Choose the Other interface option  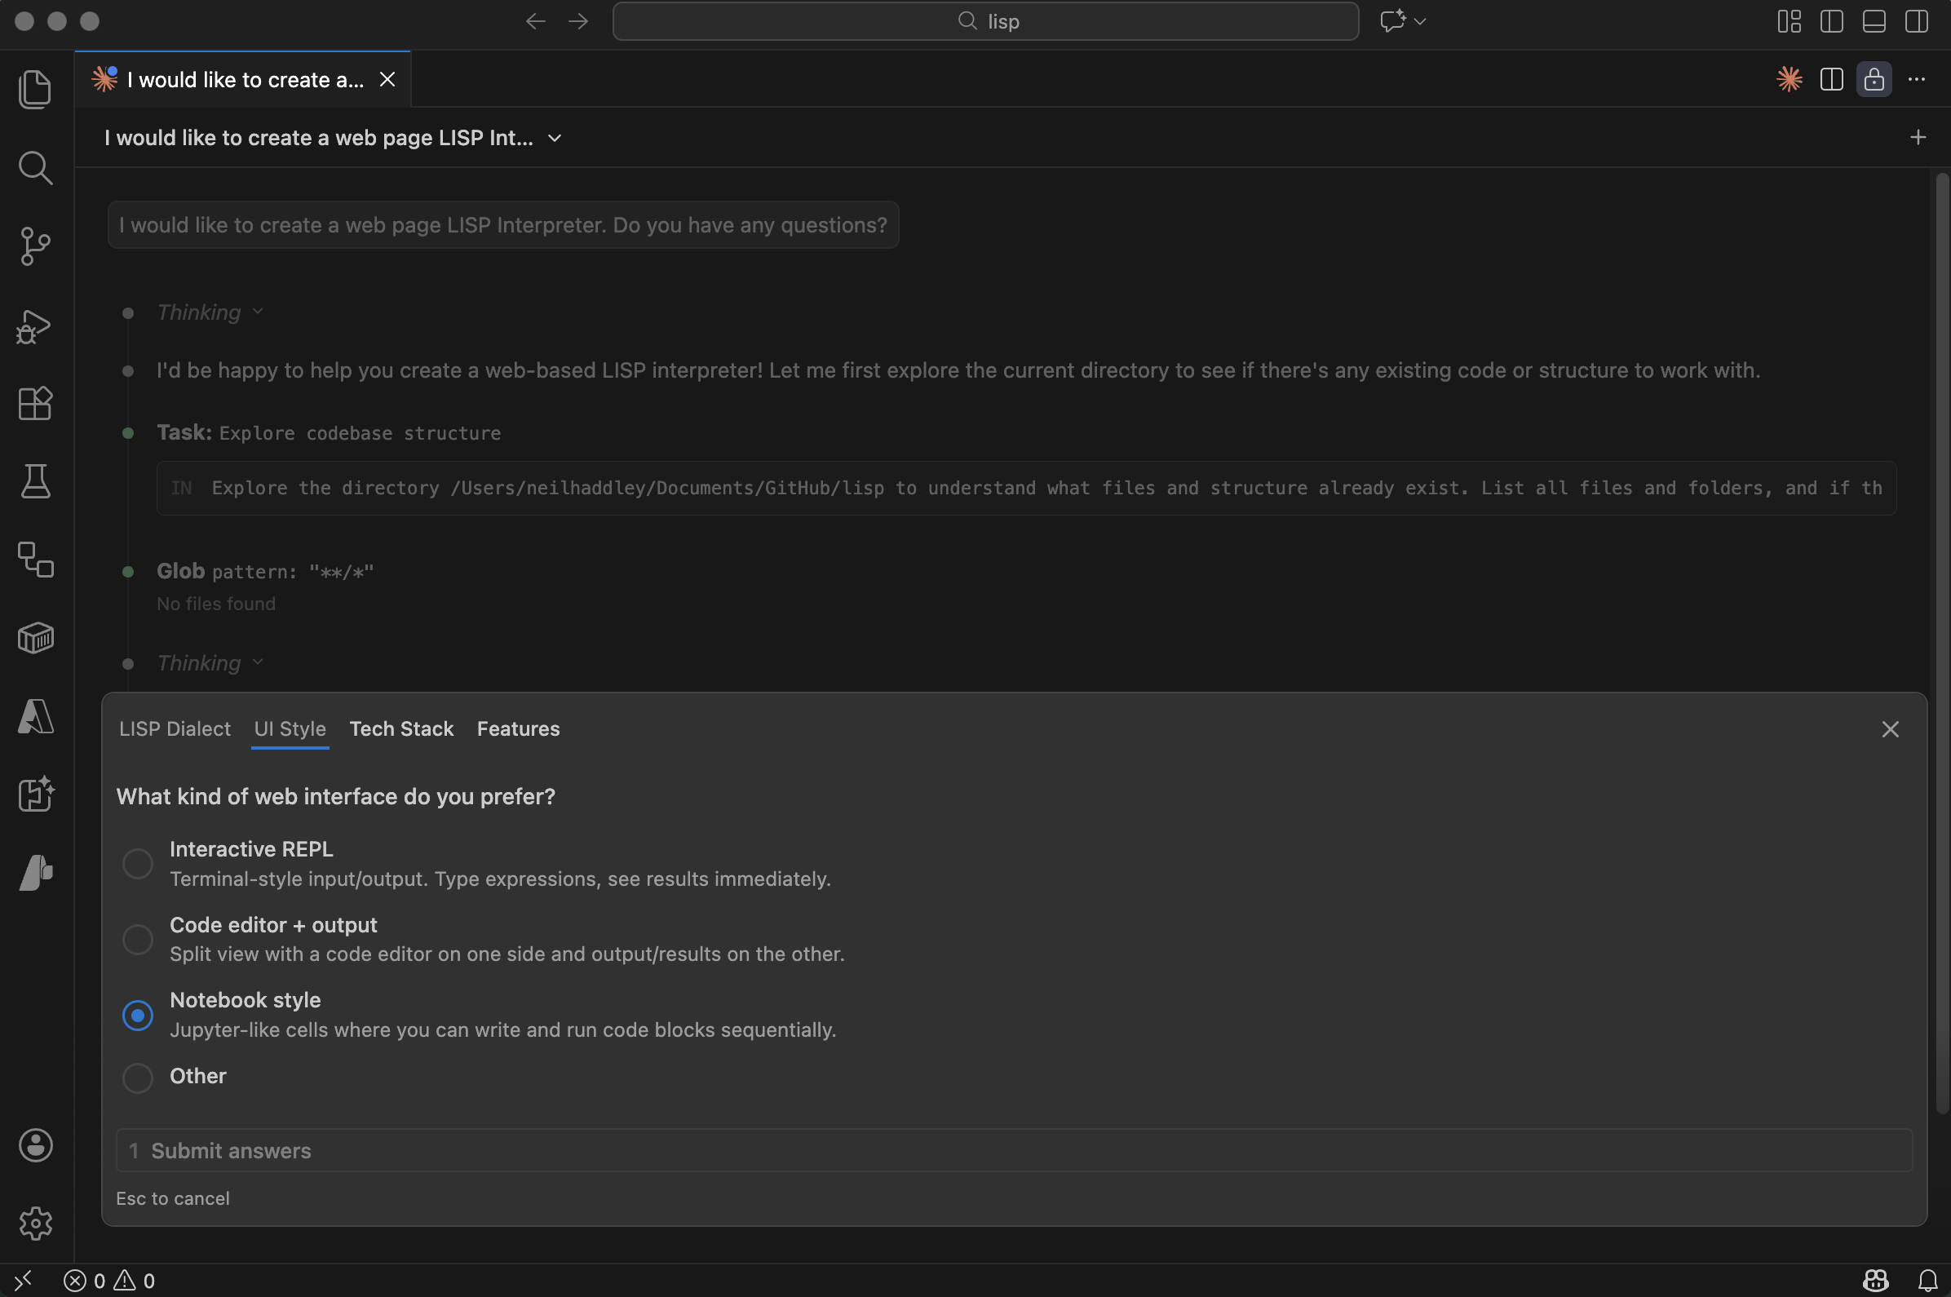click(x=137, y=1077)
